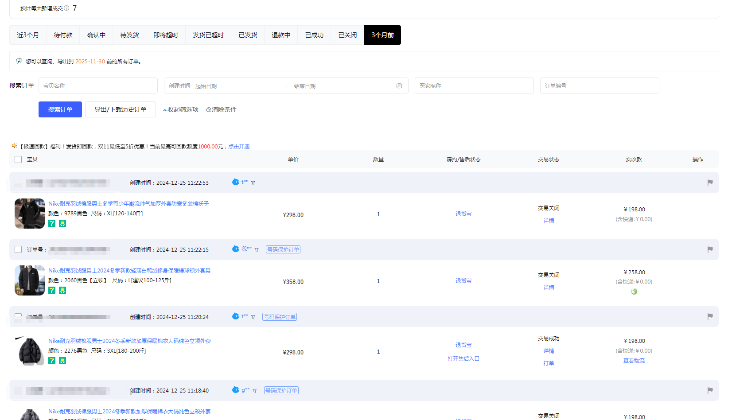732x420 pixels.
Task: Focus the 宝贝名称 search field
Action: click(98, 86)
